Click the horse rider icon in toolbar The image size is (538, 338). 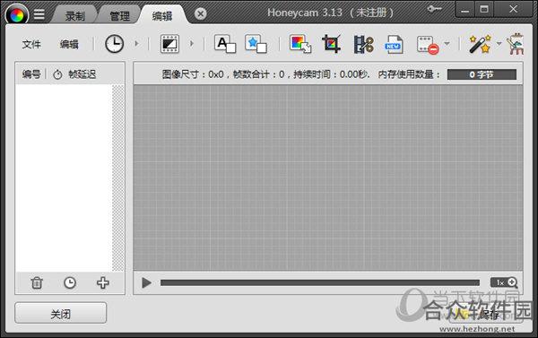516,44
